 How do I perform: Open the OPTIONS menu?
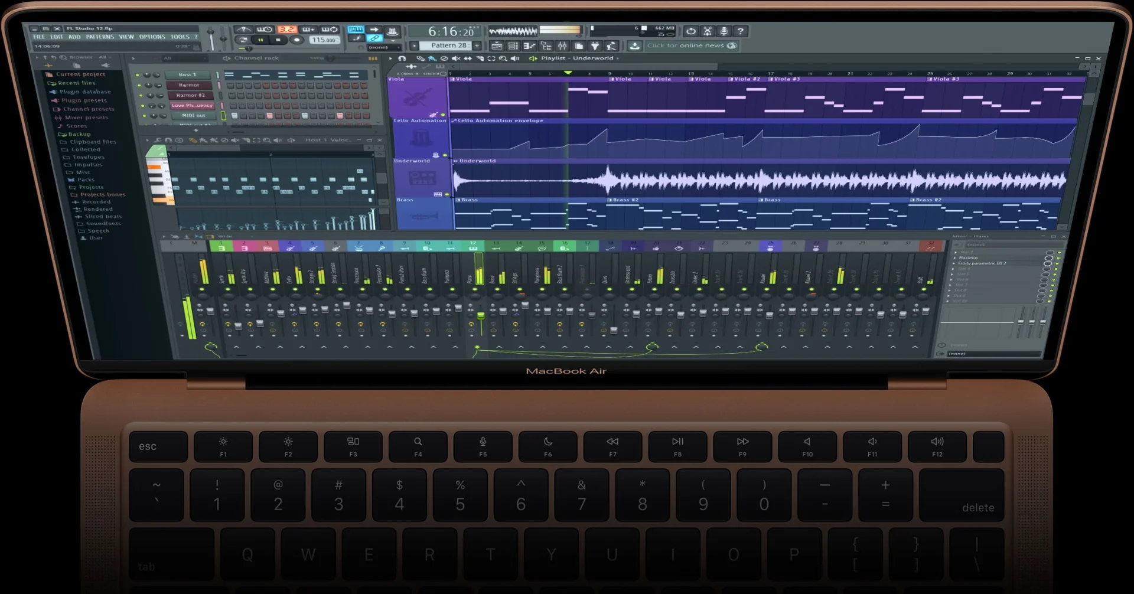(x=152, y=37)
